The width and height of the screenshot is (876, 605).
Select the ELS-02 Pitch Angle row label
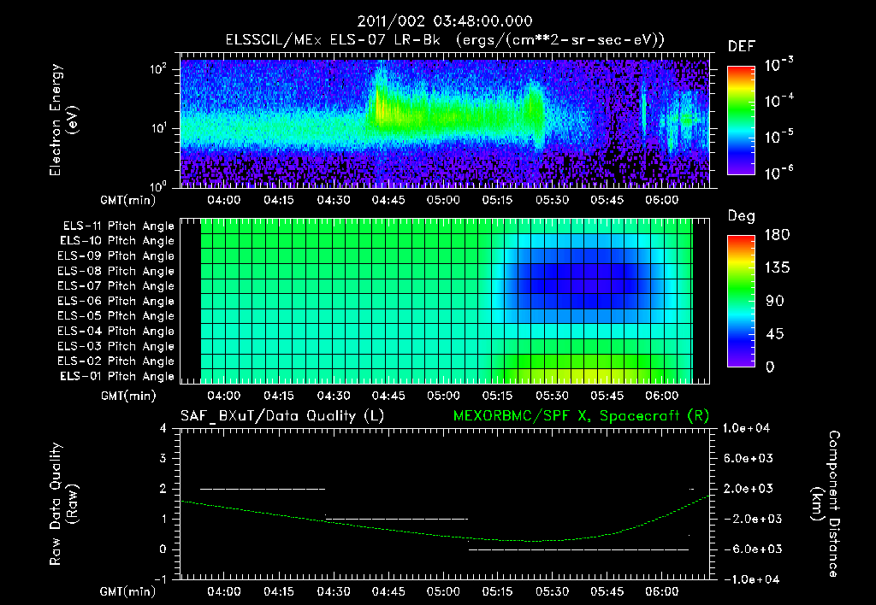115,361
